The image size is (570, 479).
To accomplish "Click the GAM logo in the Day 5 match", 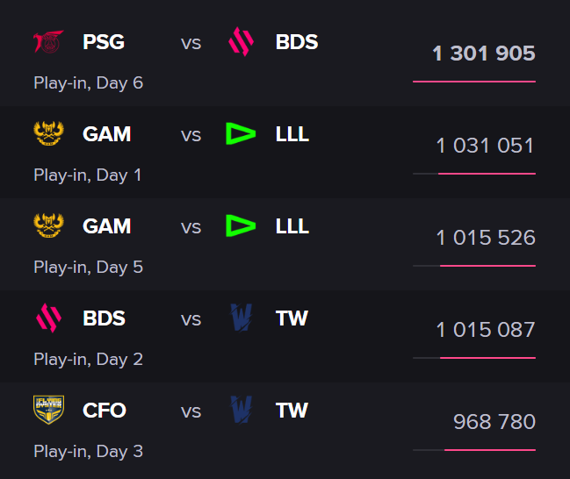I will click(x=48, y=225).
